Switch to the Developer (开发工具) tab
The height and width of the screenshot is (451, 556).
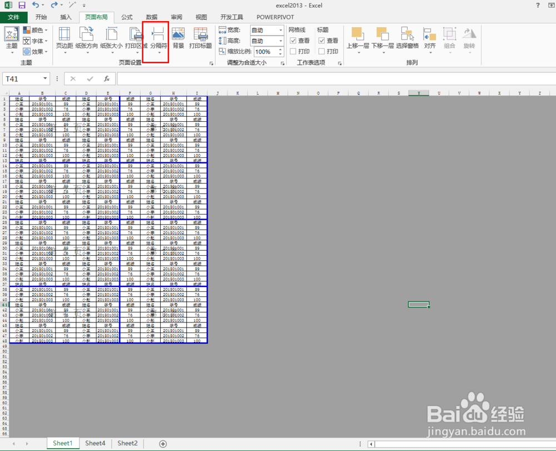pos(231,17)
